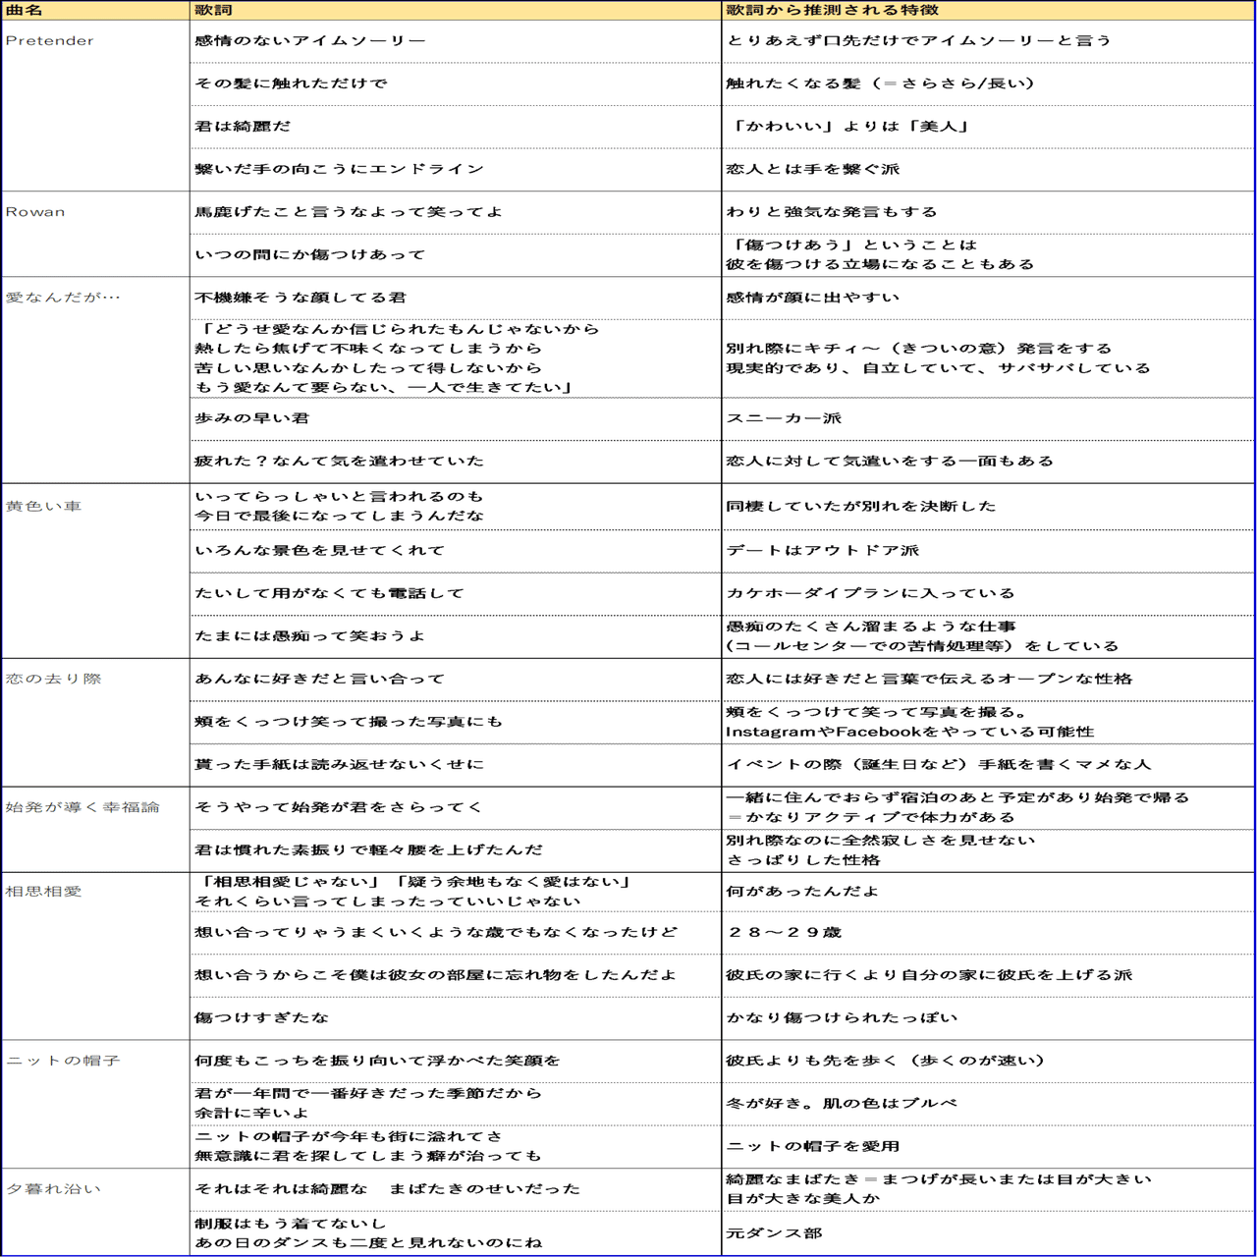Click the lyric '不機嫌そうな顔してる君'
This screenshot has width=1257, height=1257.
(456, 298)
